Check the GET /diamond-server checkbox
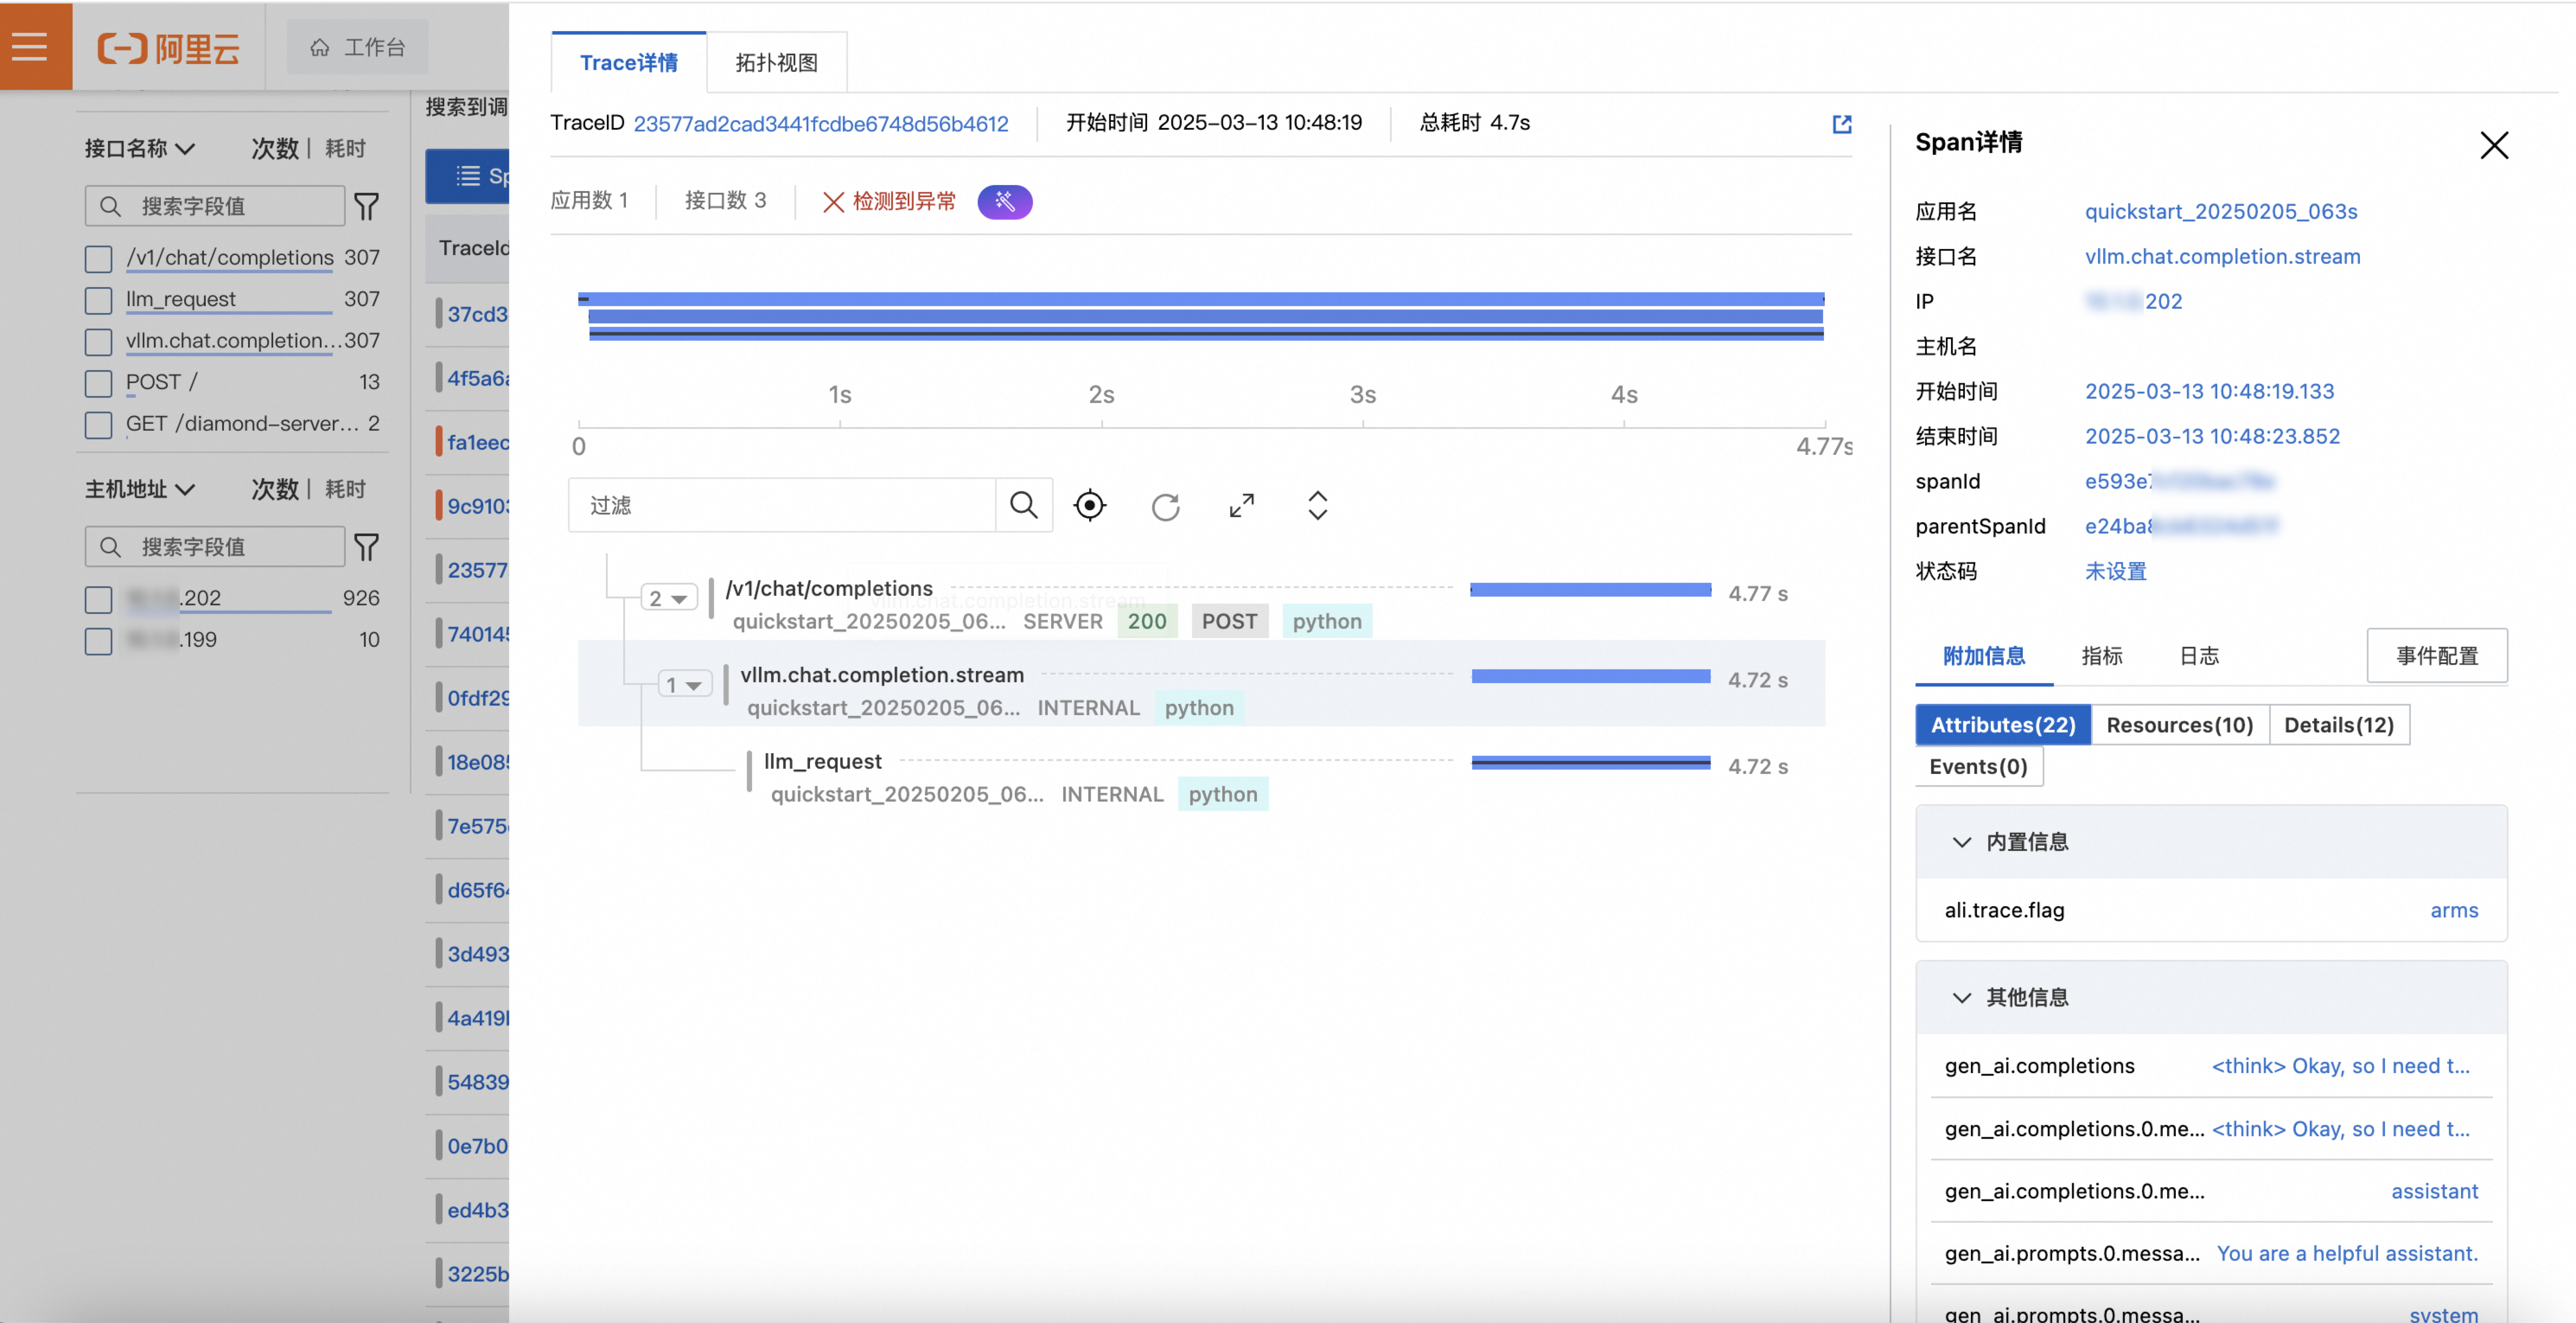This screenshot has height=1323, width=2576. [x=98, y=424]
